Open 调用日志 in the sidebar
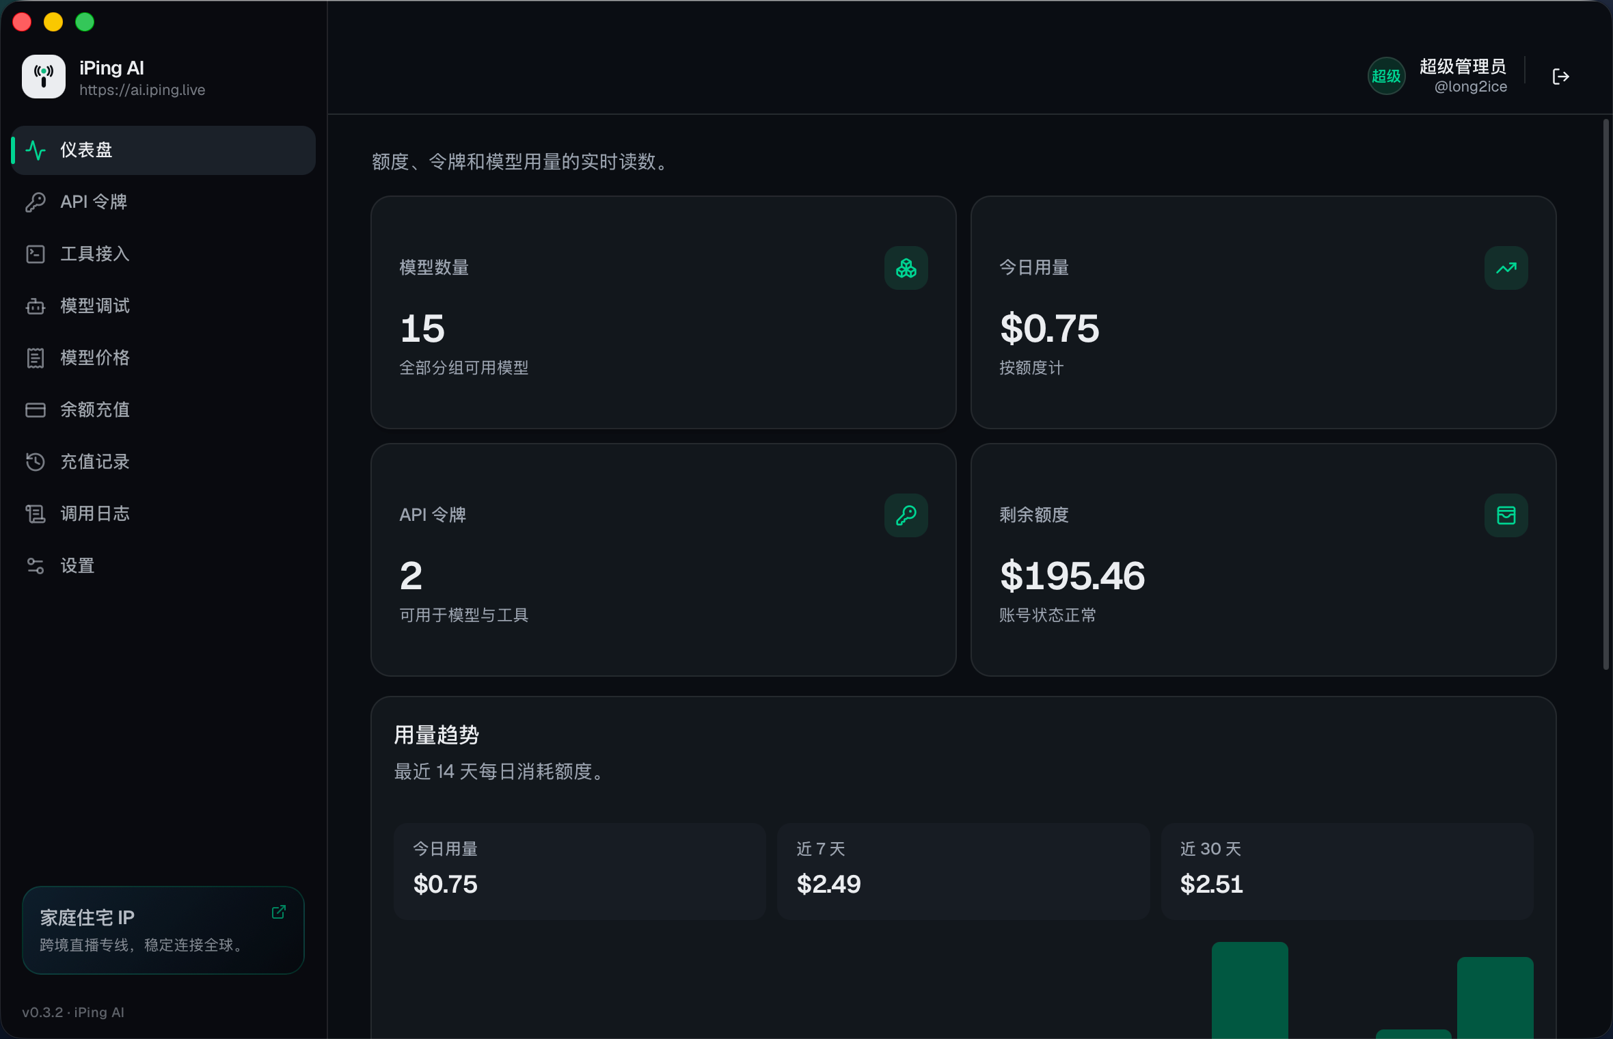 [163, 514]
